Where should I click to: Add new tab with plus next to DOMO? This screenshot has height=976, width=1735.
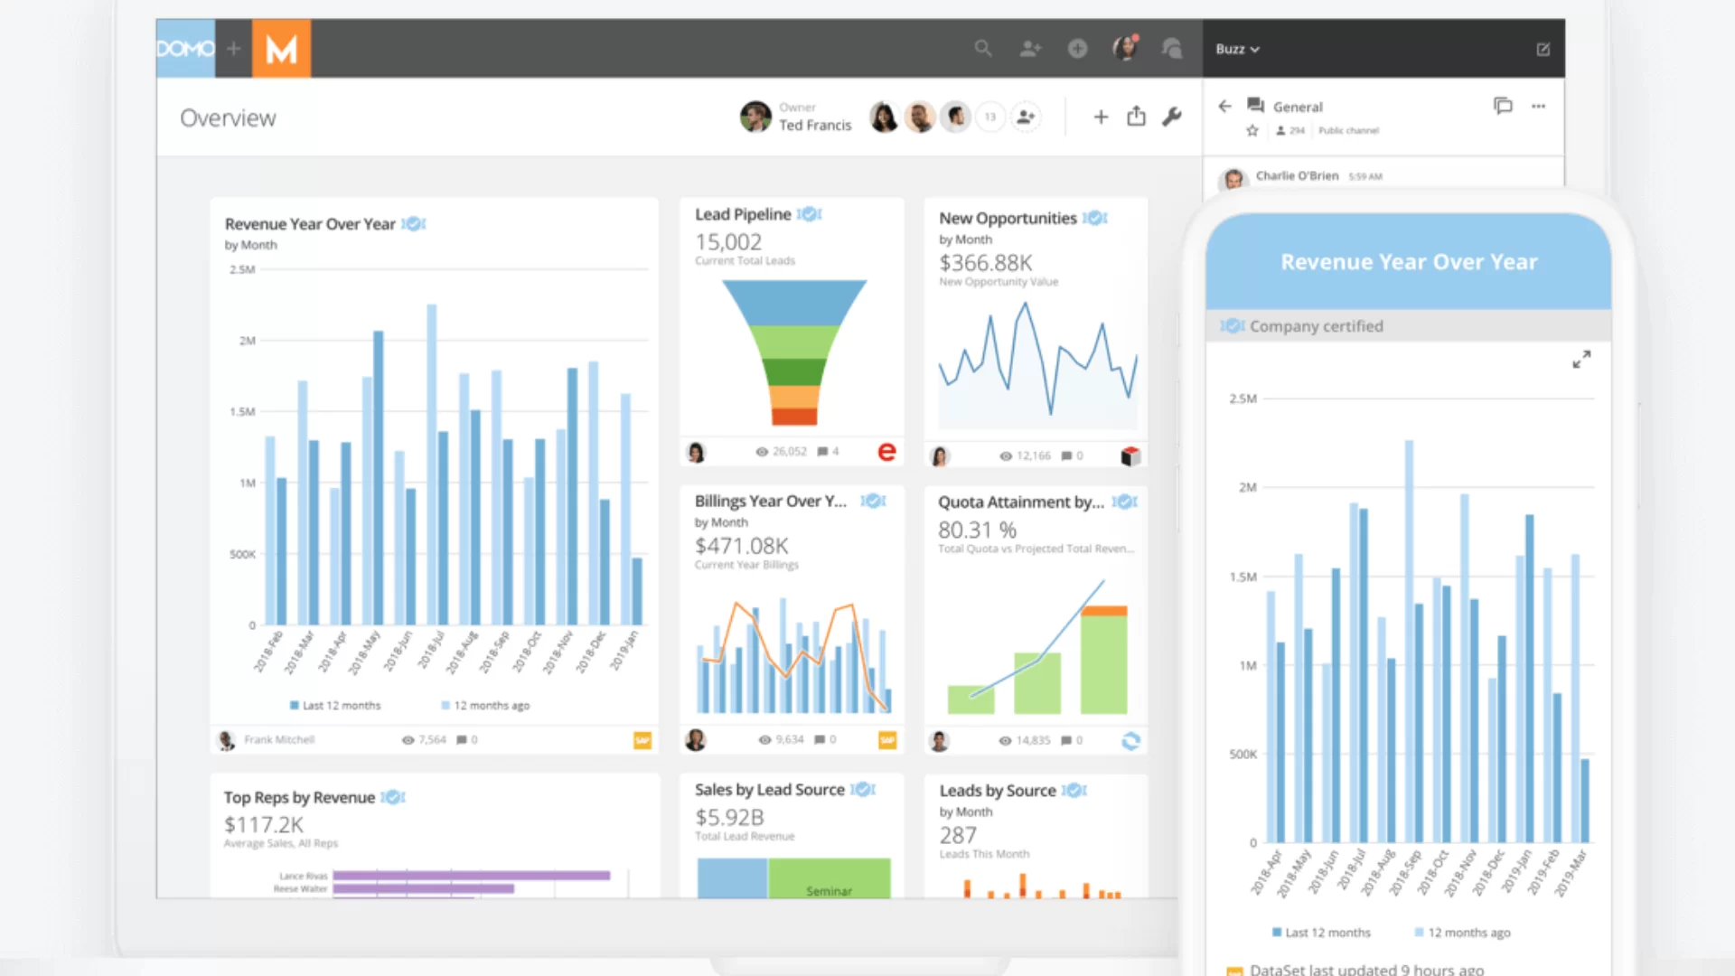(233, 49)
